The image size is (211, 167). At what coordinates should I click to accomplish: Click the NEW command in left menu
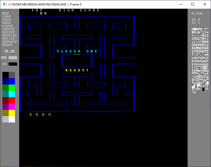point(5,13)
